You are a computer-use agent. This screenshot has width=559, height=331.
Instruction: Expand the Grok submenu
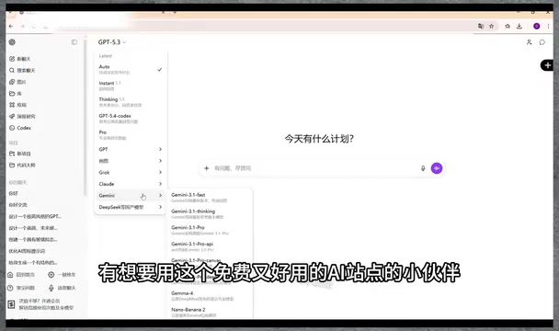point(131,172)
